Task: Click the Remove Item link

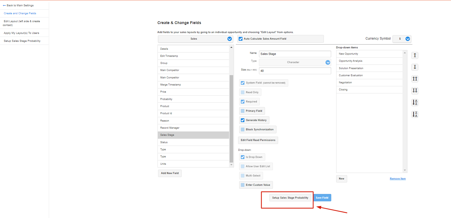Action: [398, 179]
